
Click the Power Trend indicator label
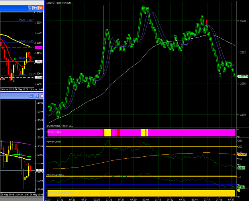(x=54, y=132)
